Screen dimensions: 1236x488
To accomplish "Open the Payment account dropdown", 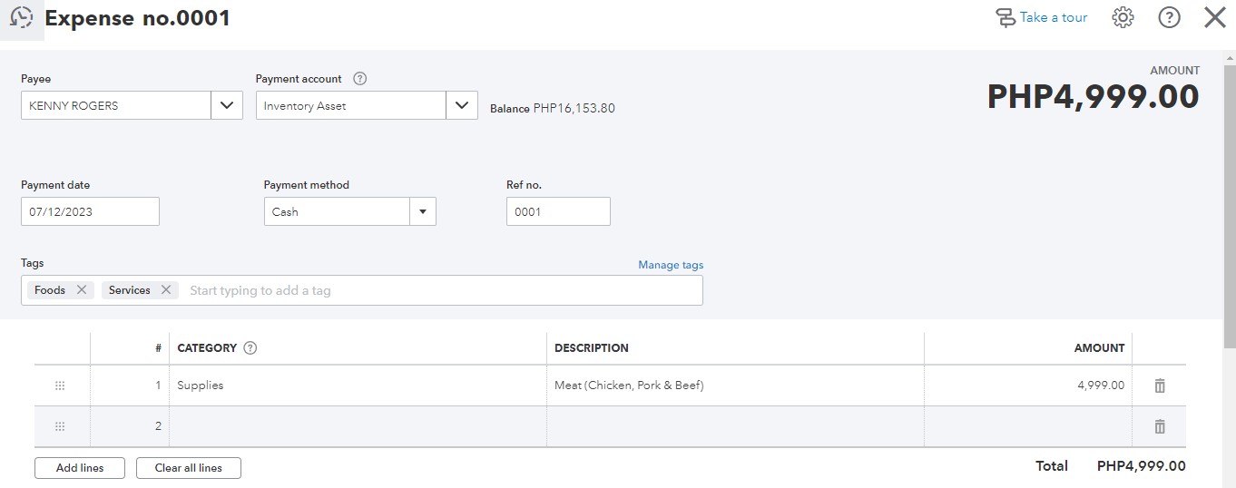I will pyautogui.click(x=462, y=106).
